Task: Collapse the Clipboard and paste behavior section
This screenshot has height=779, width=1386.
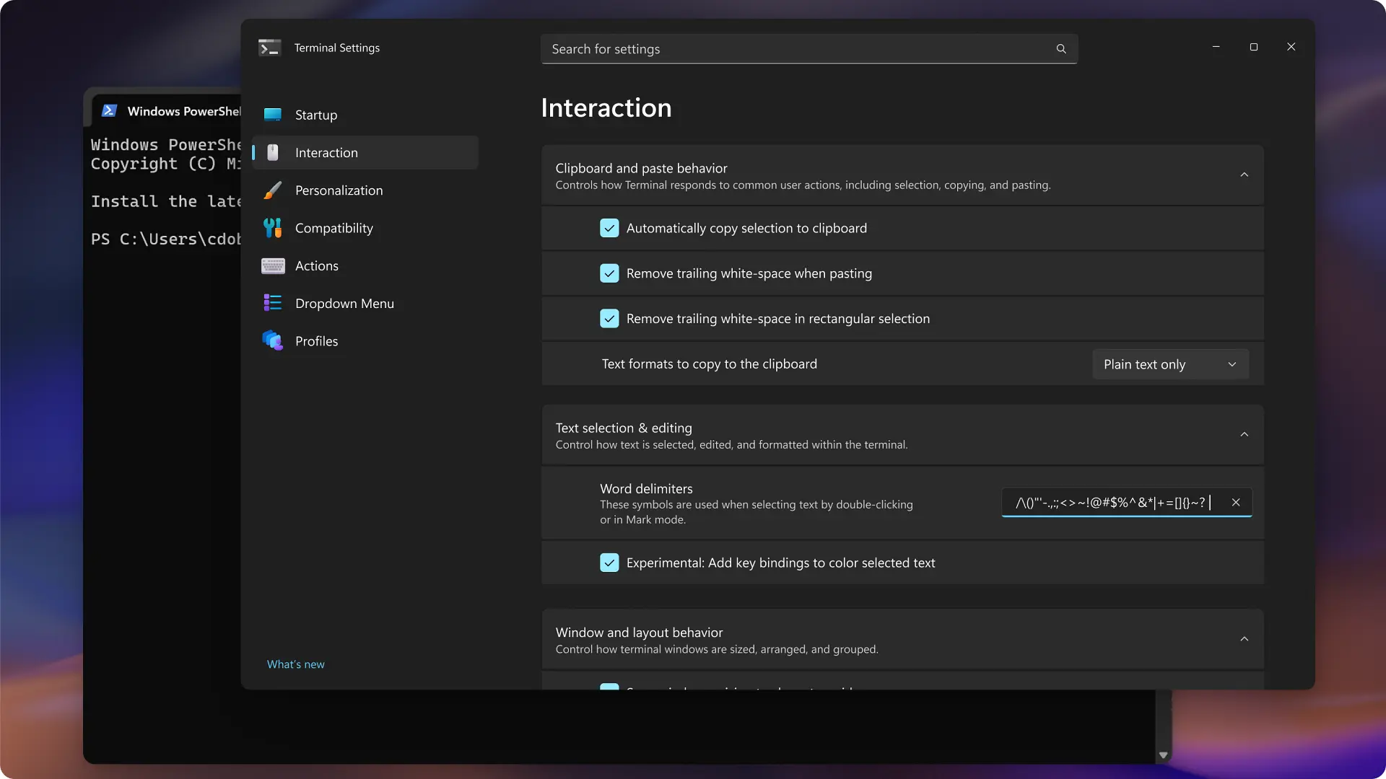Action: pyautogui.click(x=1244, y=175)
